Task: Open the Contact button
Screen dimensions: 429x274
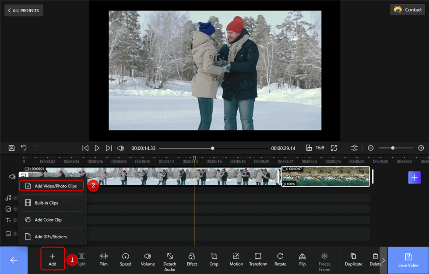Action: pos(408,10)
